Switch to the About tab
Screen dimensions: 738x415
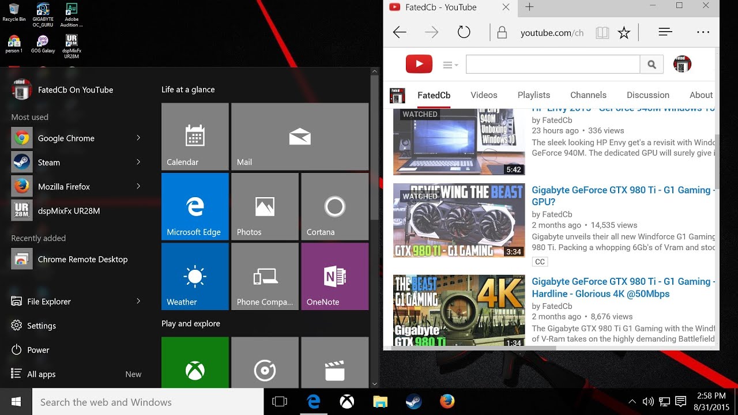[701, 95]
